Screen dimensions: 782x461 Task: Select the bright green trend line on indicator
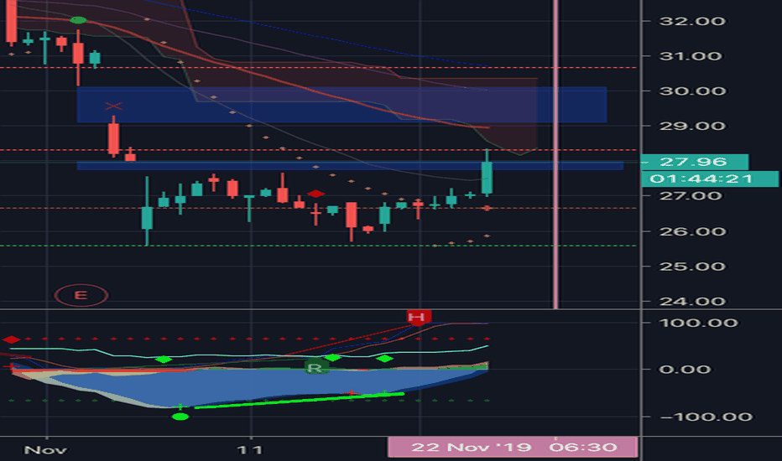pos(300,400)
